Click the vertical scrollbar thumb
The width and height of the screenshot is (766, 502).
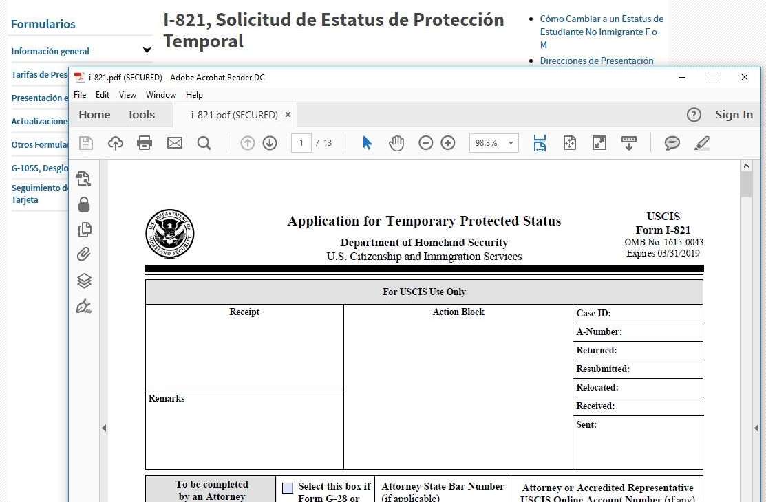[746, 184]
